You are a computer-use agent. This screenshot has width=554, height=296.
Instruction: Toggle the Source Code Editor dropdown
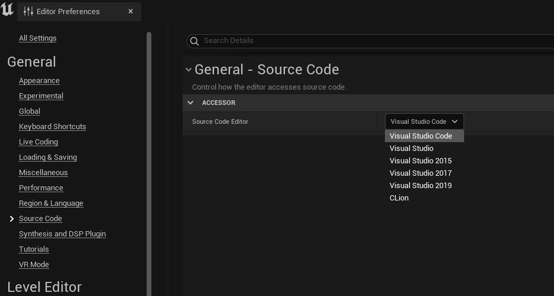(x=424, y=121)
